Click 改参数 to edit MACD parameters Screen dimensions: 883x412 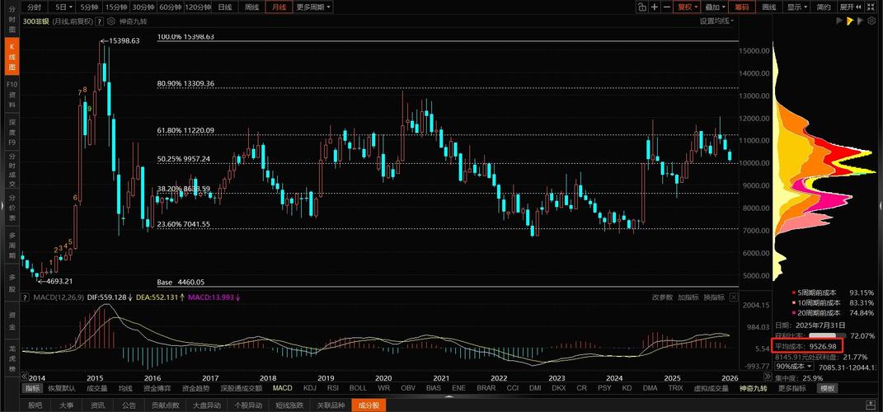662,297
